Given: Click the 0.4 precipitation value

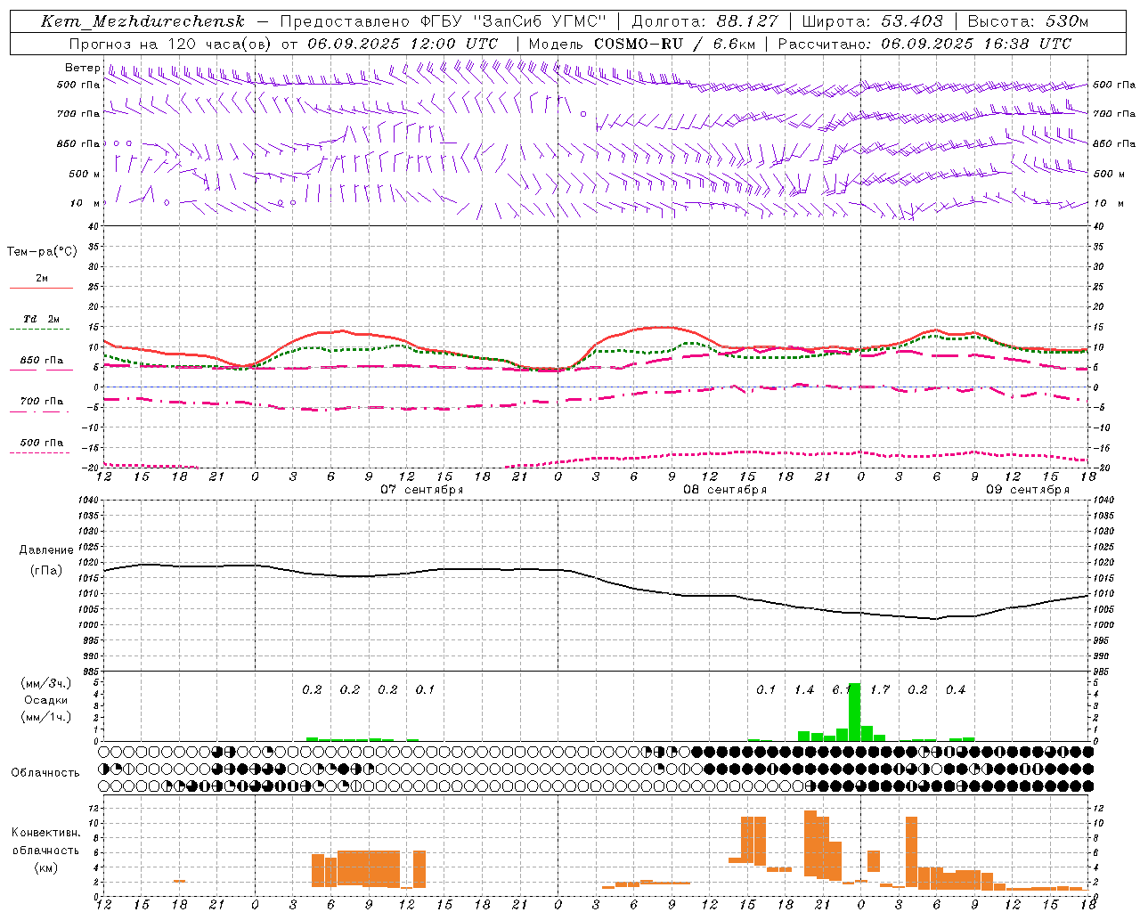Looking at the screenshot, I should click(956, 690).
